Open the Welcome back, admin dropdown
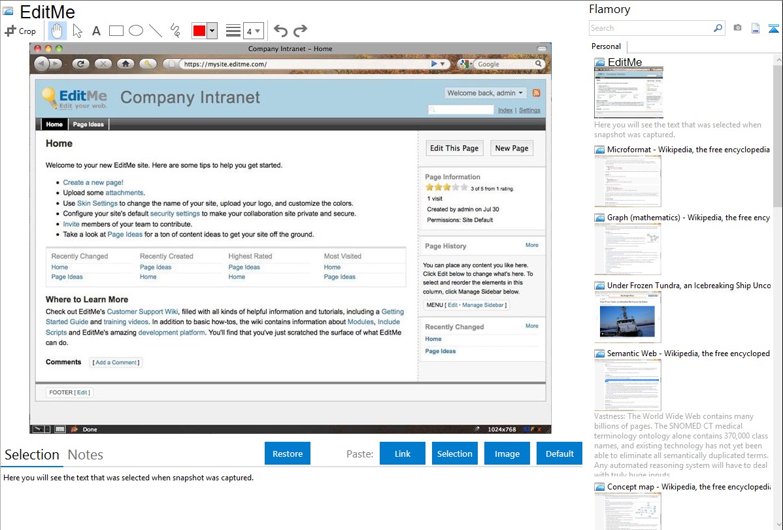This screenshot has width=783, height=530. pyautogui.click(x=485, y=93)
